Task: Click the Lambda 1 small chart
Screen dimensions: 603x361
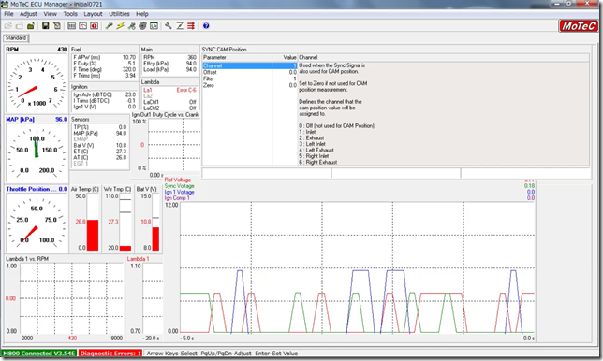Action: coord(153,298)
